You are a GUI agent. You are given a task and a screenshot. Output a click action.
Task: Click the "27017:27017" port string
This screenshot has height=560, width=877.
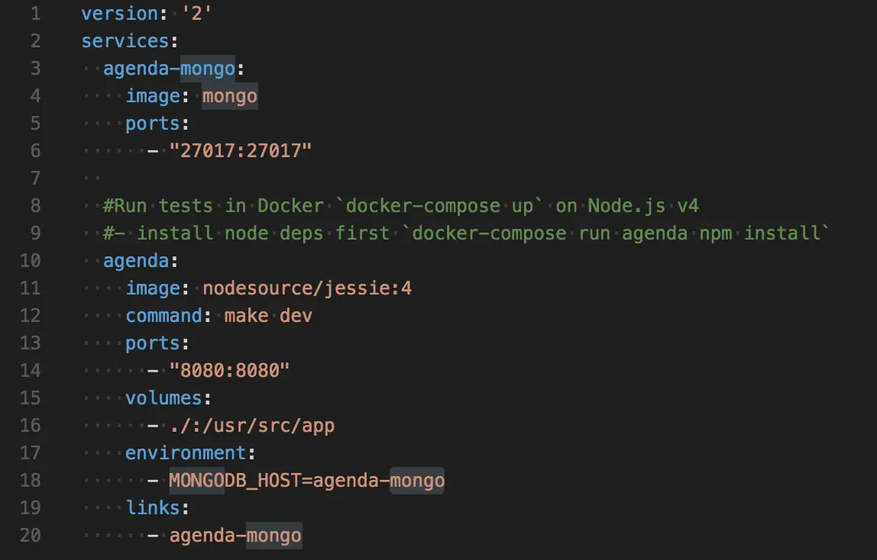(x=241, y=150)
